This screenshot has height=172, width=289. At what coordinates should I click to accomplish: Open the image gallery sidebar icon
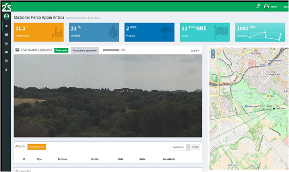point(7,43)
